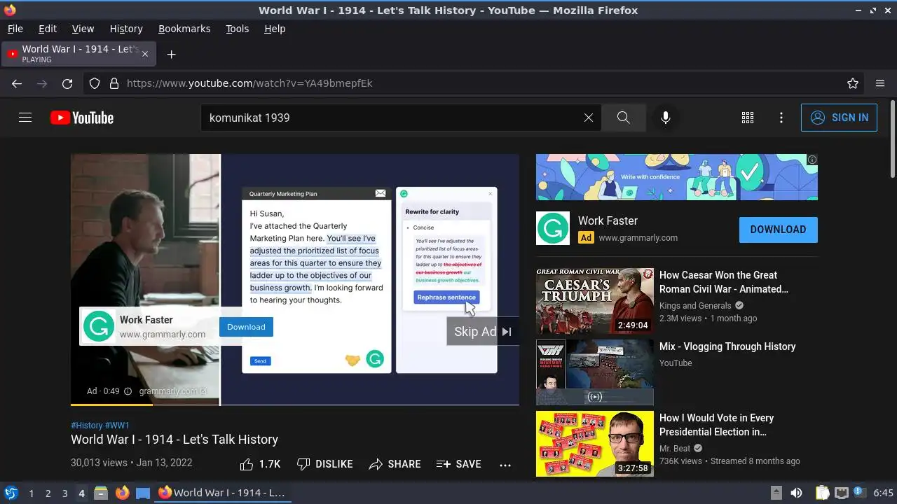Open the clipboard icon in system tray

click(822, 493)
